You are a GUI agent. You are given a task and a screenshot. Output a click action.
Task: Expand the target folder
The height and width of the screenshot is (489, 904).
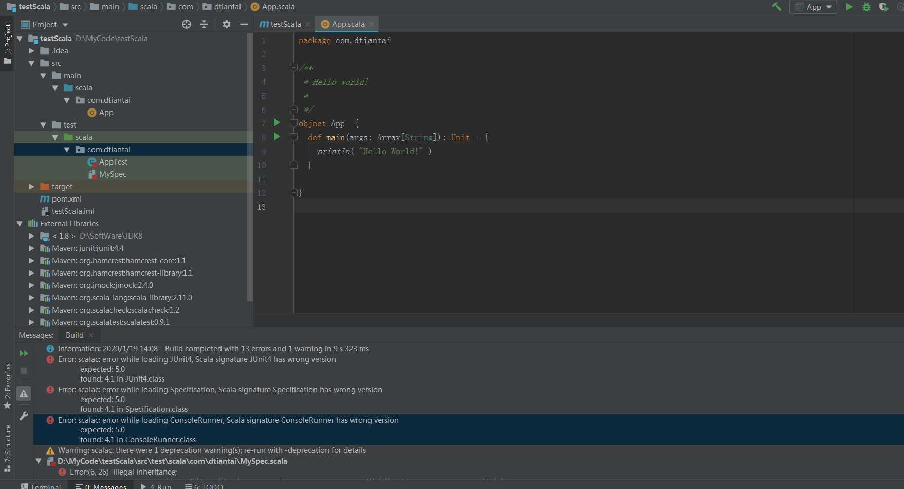pos(31,187)
